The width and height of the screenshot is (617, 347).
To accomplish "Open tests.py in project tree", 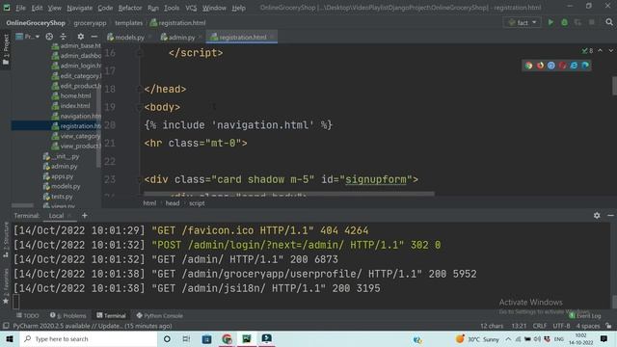I will 62,197.
